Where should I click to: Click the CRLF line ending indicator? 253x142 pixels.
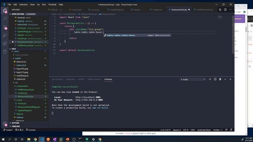pos(193,130)
